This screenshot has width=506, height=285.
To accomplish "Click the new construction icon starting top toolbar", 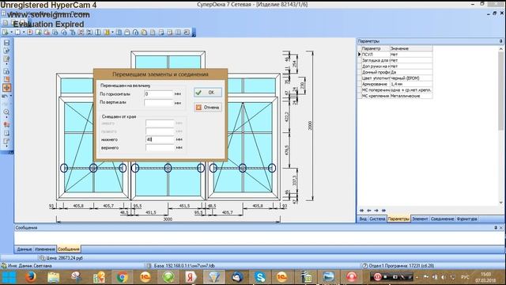I will pos(6,32).
